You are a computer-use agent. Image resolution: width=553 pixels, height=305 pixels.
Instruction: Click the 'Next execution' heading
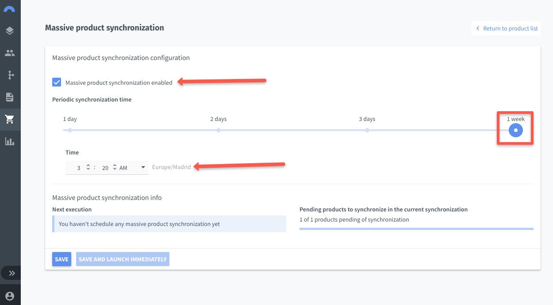[72, 209]
